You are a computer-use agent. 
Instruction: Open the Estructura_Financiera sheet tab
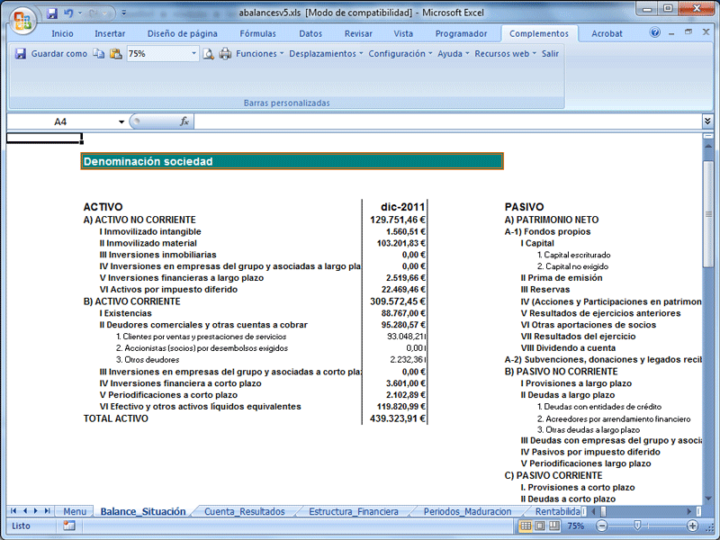353,511
